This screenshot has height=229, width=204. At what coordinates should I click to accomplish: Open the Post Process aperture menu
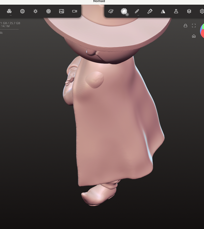(49, 11)
